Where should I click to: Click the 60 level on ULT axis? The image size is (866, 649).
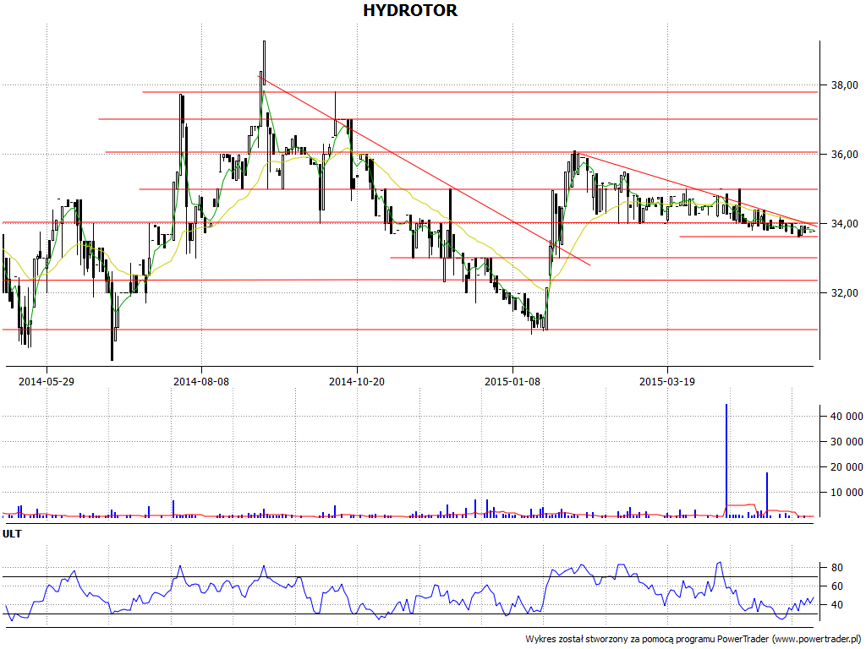[x=836, y=586]
